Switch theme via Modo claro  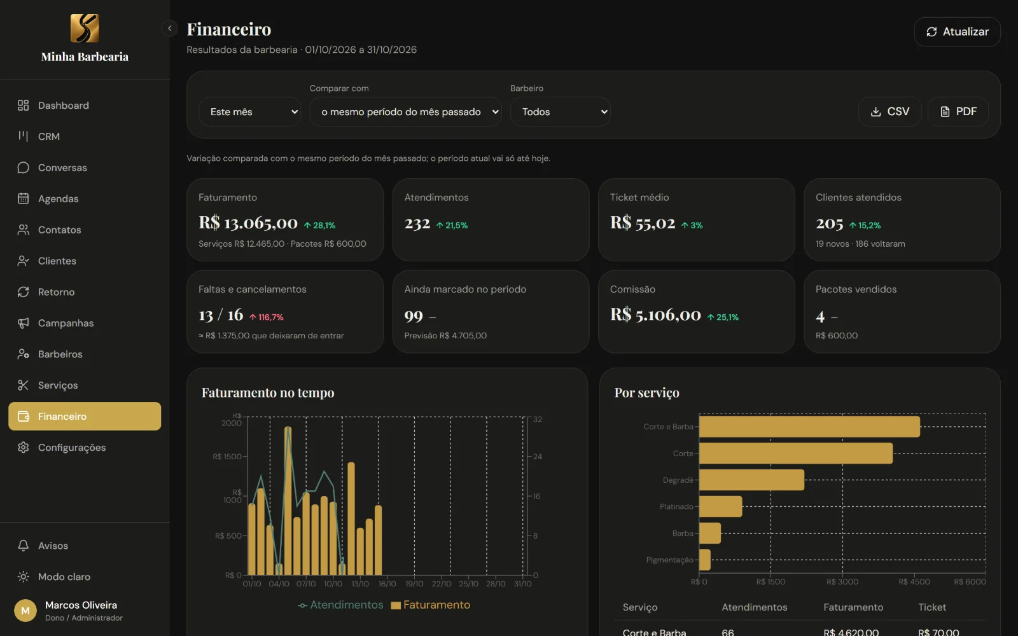click(85, 577)
